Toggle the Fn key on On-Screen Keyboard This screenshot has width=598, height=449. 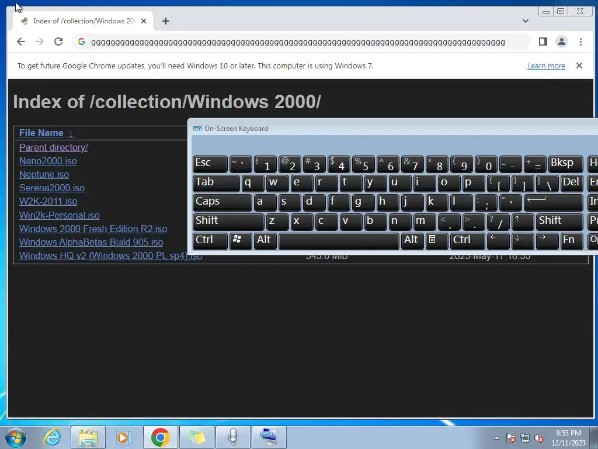(571, 241)
